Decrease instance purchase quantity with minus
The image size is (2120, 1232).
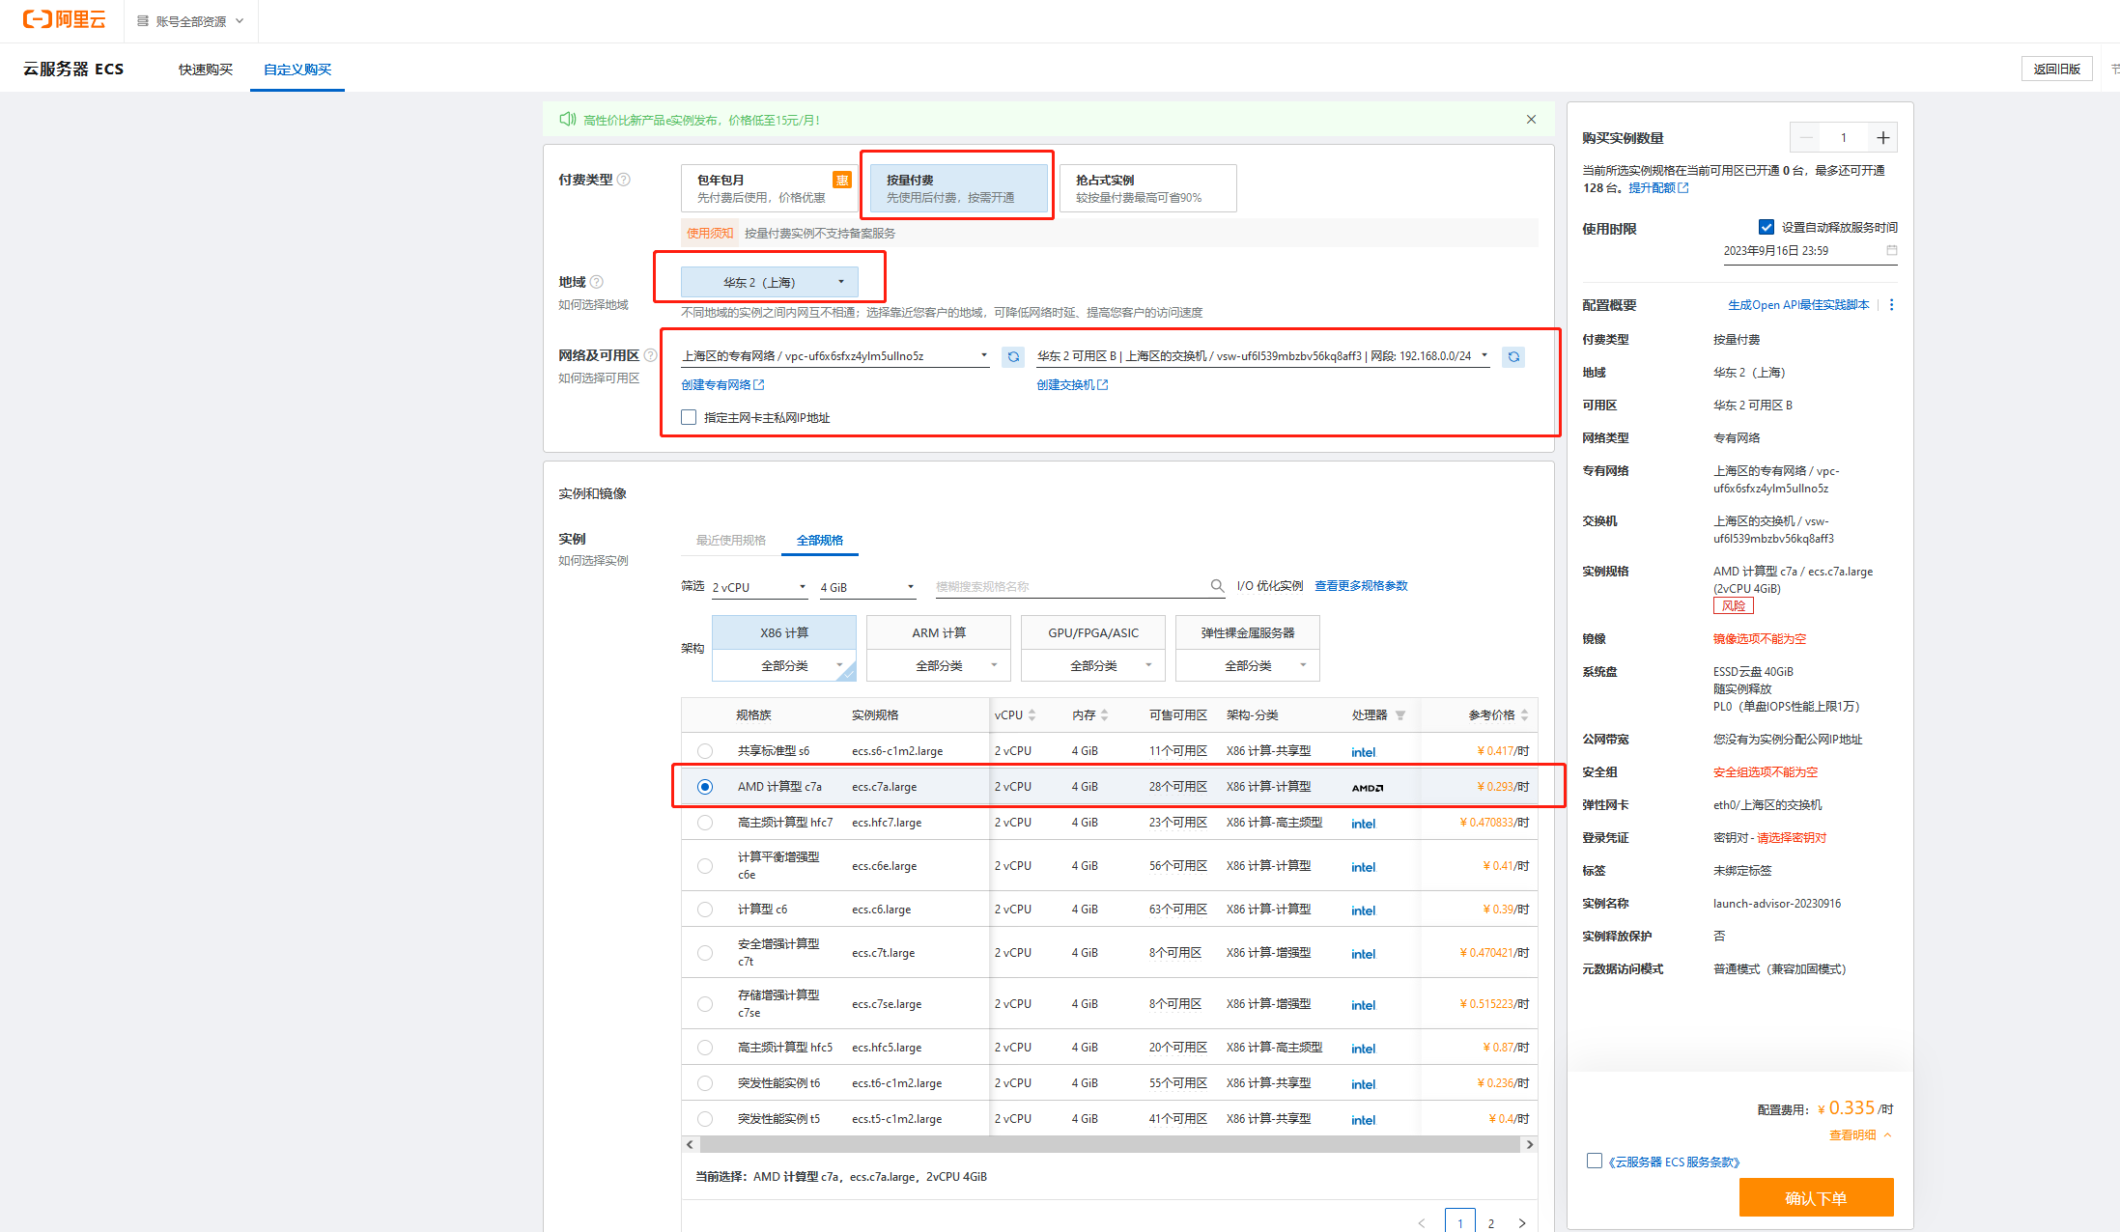[1805, 138]
